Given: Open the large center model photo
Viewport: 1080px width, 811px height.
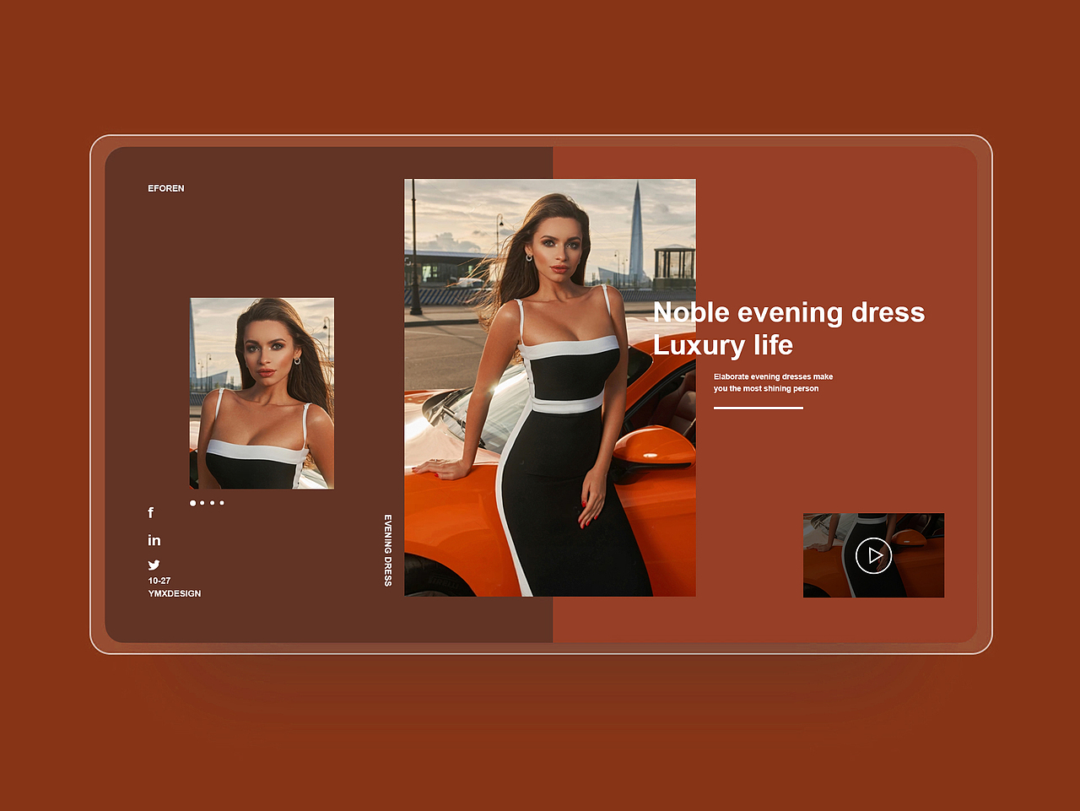Looking at the screenshot, I should [550, 387].
